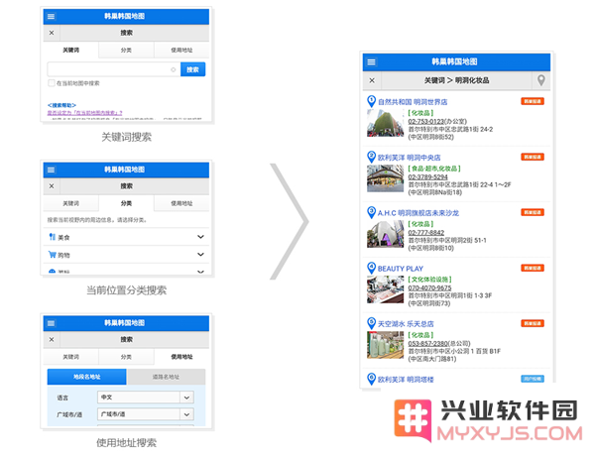Click orange badge on BEAUTY PLAY row
Viewport: 595px width, 457px height.
tap(533, 268)
